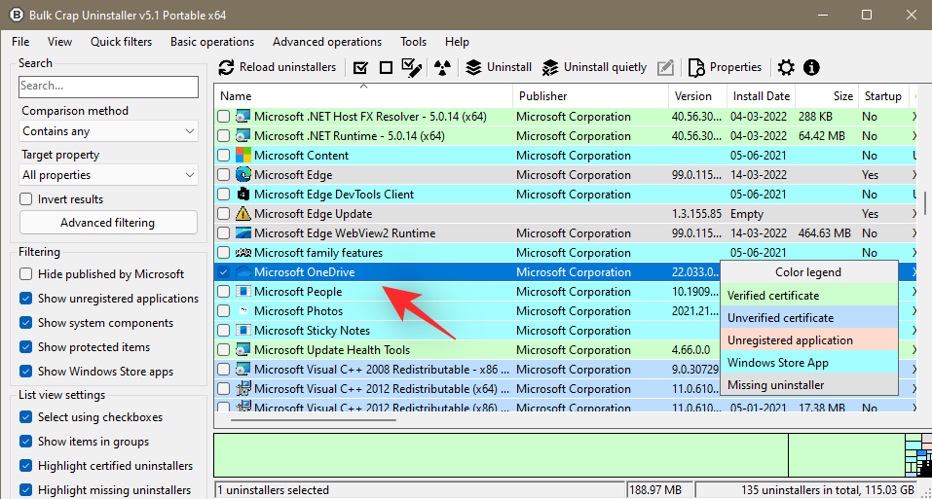Toggle the Invert results checkbox
This screenshot has width=932, height=499.
26,199
